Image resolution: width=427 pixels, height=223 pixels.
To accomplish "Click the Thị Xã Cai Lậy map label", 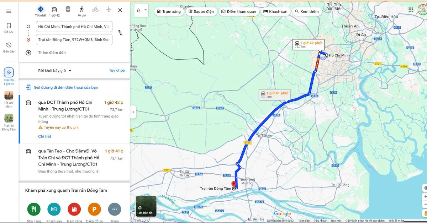I will point(184,173).
